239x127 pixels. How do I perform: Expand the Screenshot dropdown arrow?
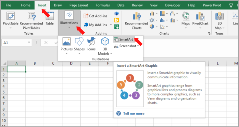tap(138, 46)
